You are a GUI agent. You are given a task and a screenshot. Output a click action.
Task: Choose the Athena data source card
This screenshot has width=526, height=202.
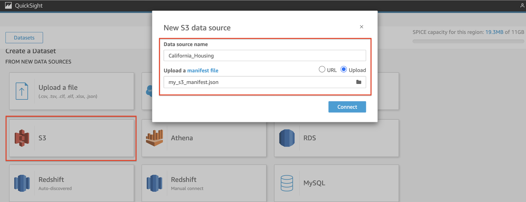click(x=204, y=138)
